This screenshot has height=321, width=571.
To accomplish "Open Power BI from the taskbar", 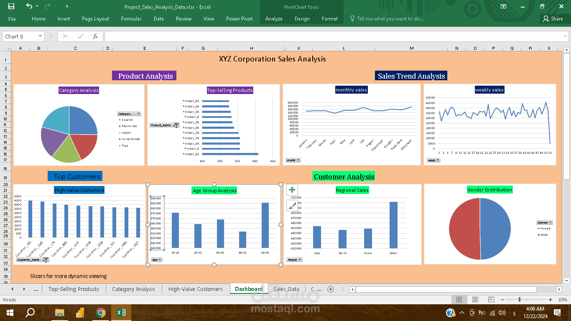I will click(x=80, y=313).
